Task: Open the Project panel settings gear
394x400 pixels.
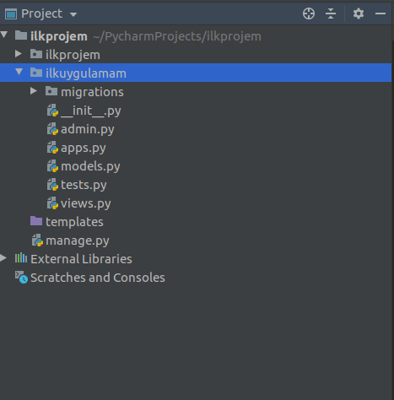Action: tap(359, 14)
